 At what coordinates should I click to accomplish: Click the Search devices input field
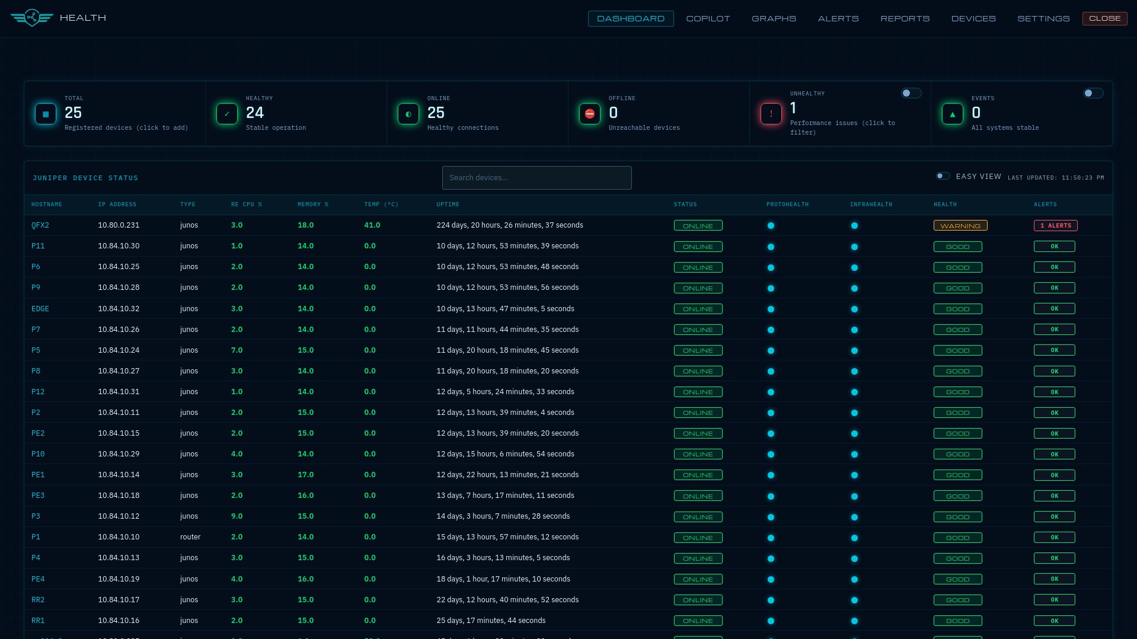click(x=536, y=178)
